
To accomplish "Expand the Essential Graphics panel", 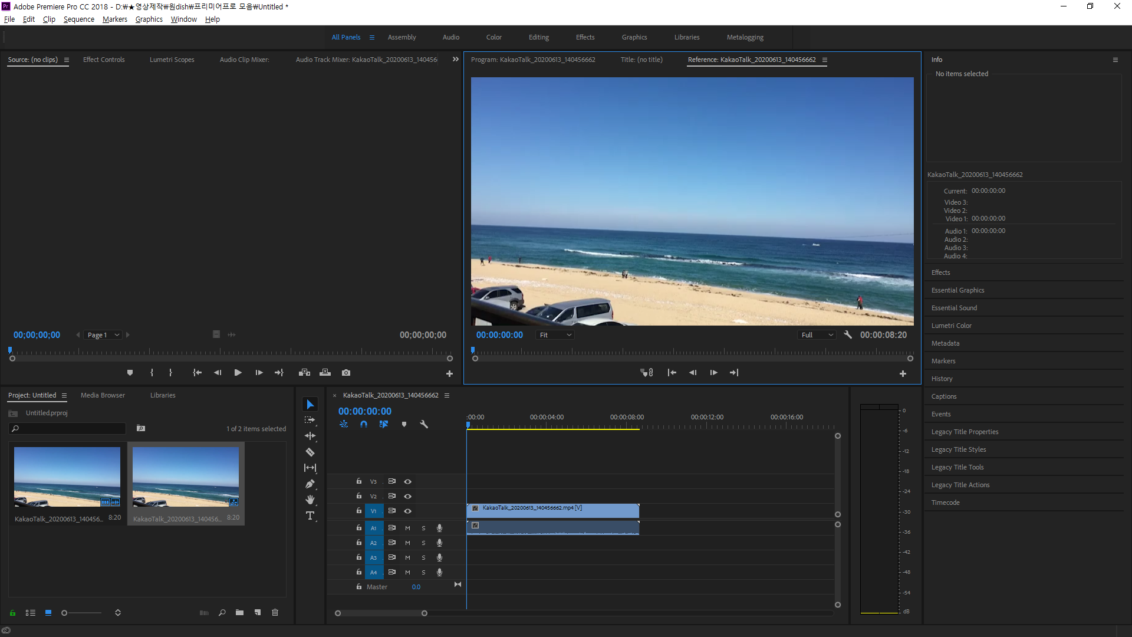I will pyautogui.click(x=957, y=290).
